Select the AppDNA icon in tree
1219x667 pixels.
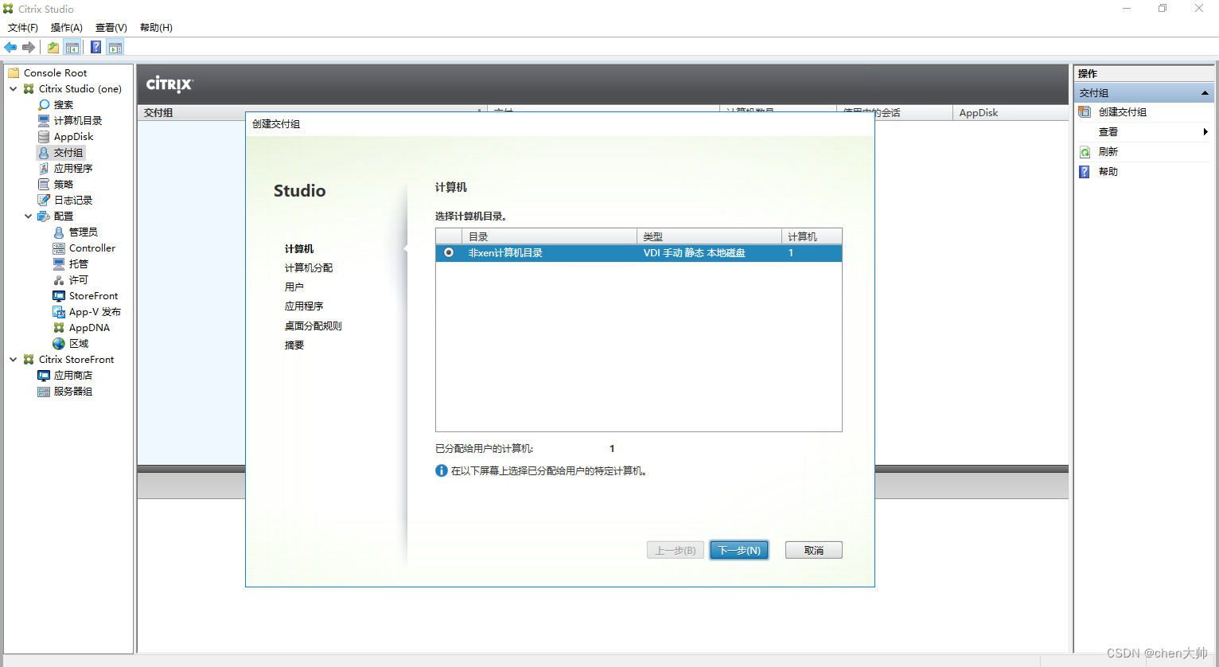(x=59, y=327)
